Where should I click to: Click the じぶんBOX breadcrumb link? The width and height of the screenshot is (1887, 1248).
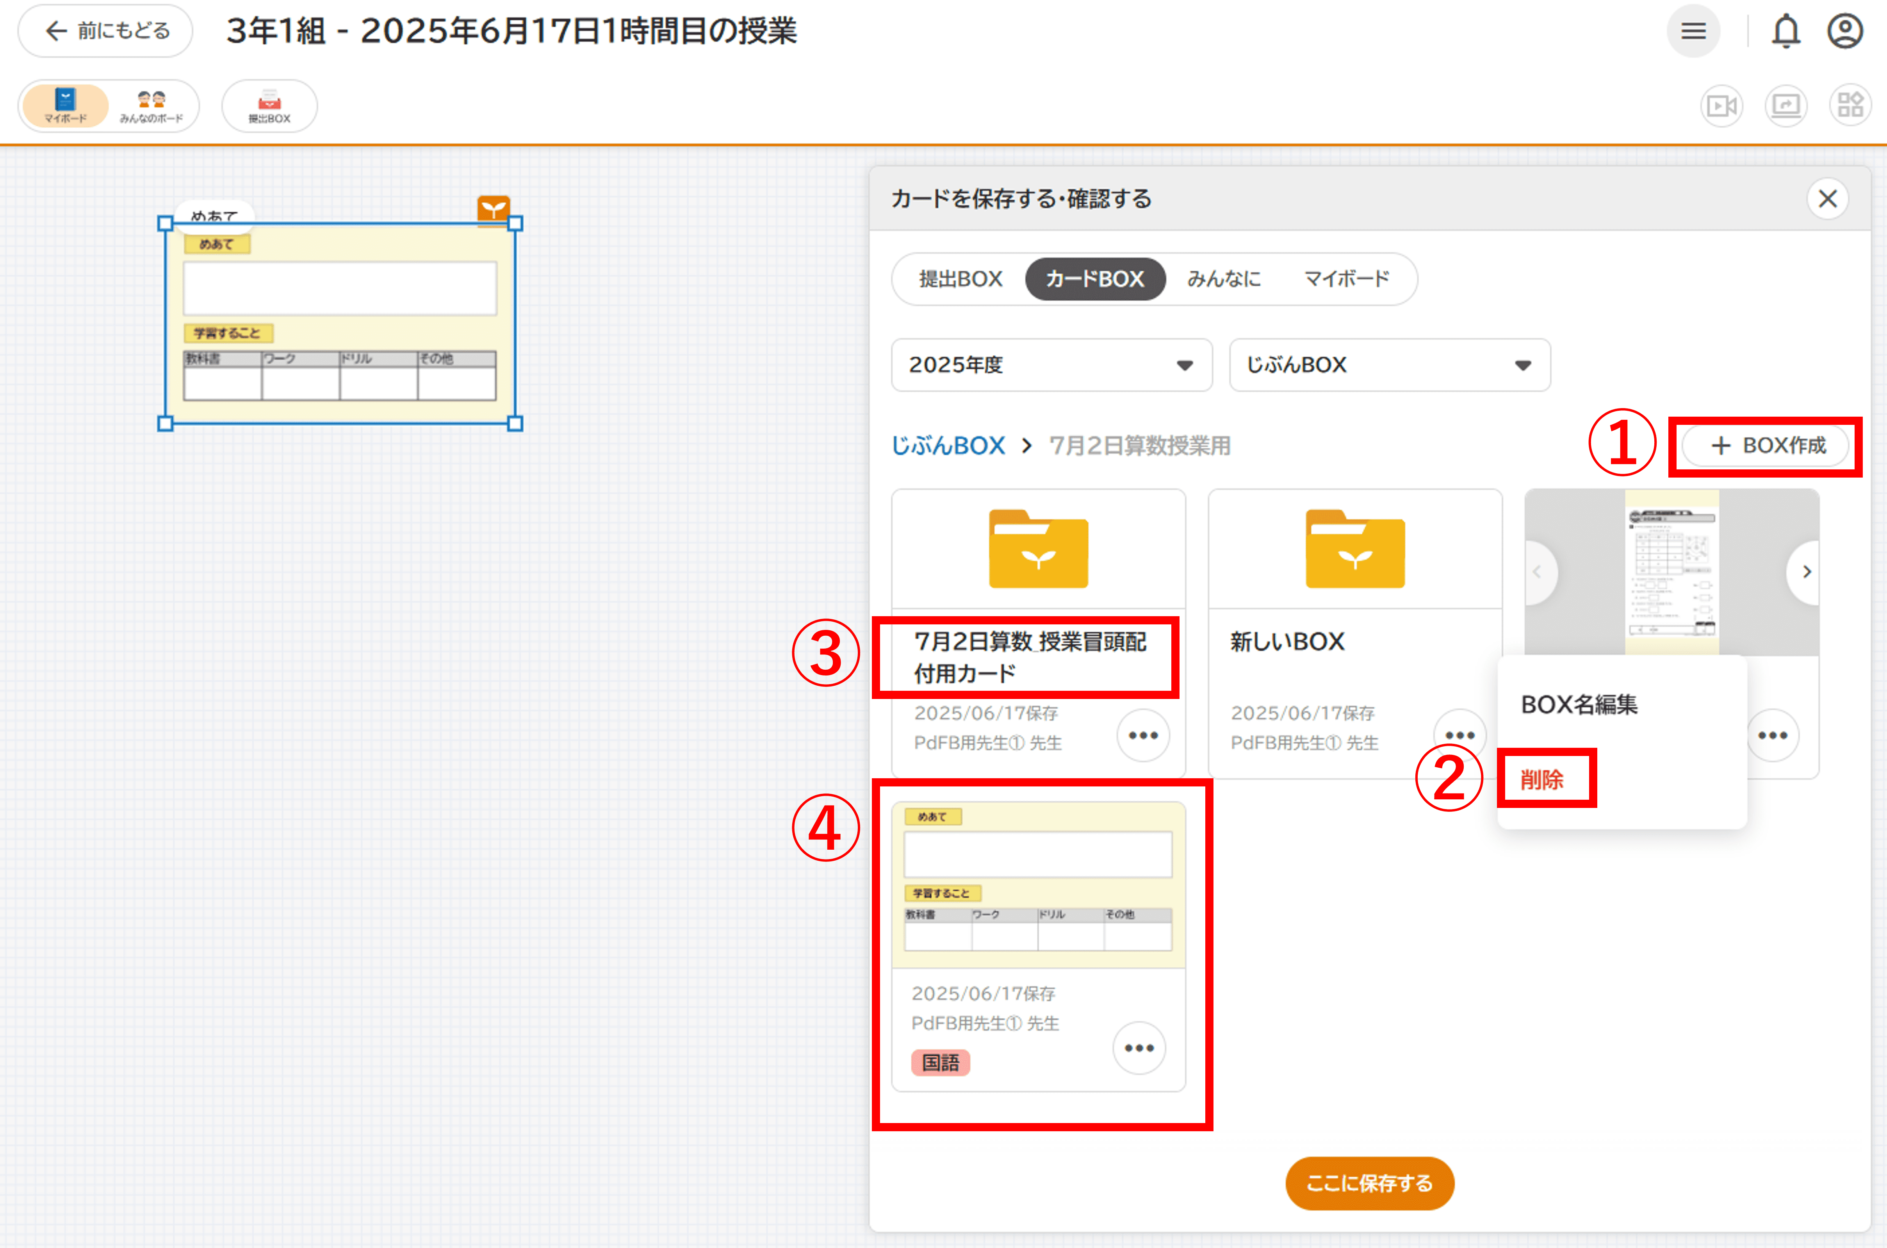point(947,446)
